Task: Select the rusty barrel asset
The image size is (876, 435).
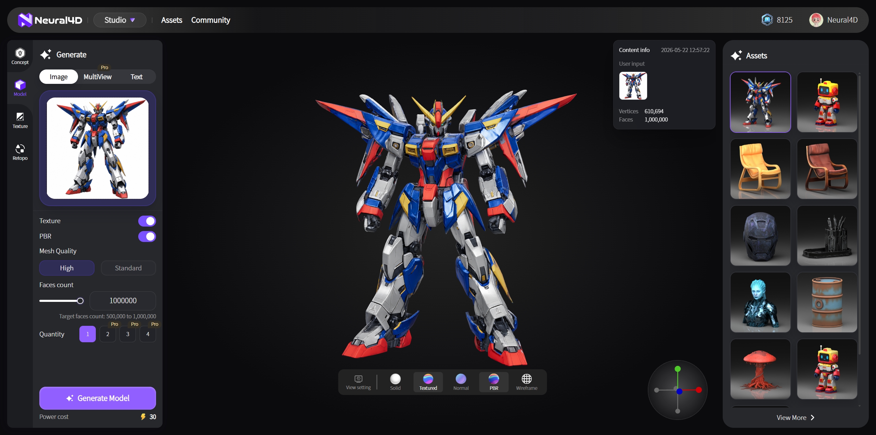Action: click(x=827, y=302)
